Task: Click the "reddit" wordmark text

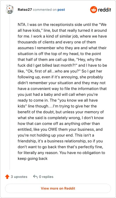Action: tap(105, 10)
